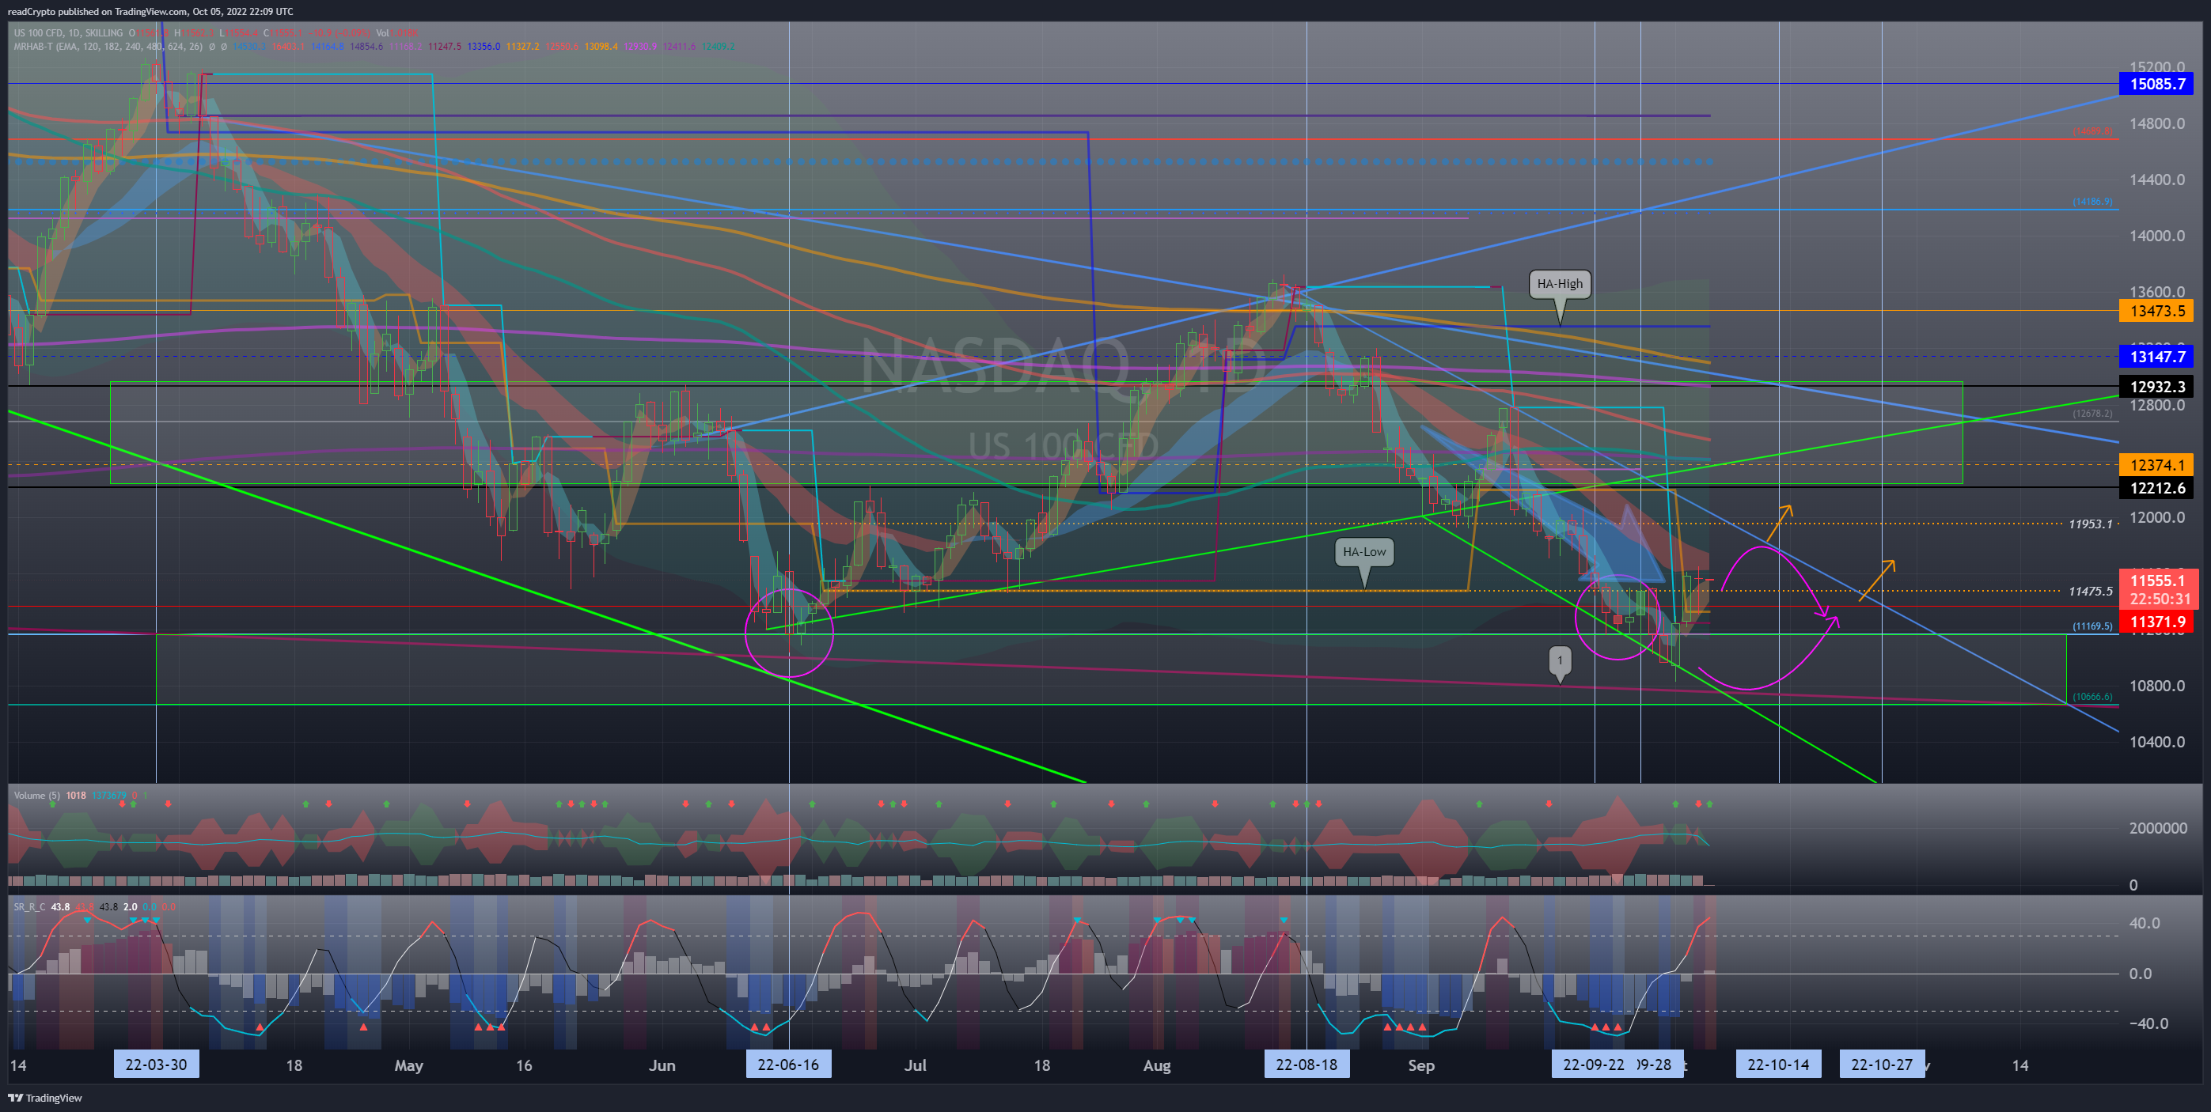Viewport: 2211px width, 1112px height.
Task: Click the 1373679 volume legend value
Action: tap(109, 796)
